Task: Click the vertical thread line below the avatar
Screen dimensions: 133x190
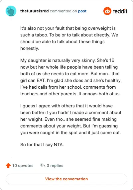Action: click(11, 87)
